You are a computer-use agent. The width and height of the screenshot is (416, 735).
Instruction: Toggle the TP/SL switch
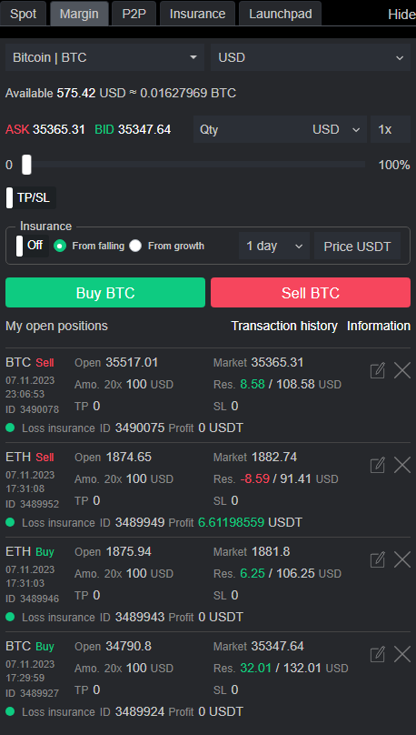pos(31,197)
